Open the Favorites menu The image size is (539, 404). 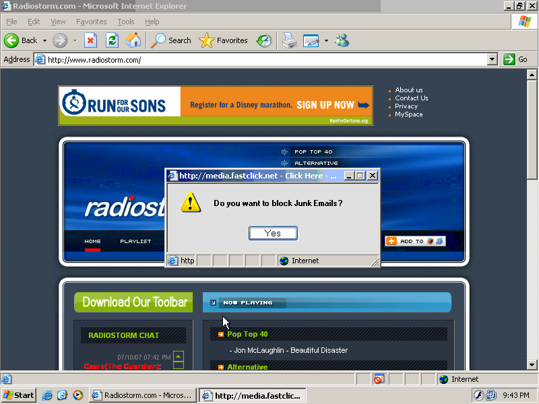pyautogui.click(x=92, y=22)
